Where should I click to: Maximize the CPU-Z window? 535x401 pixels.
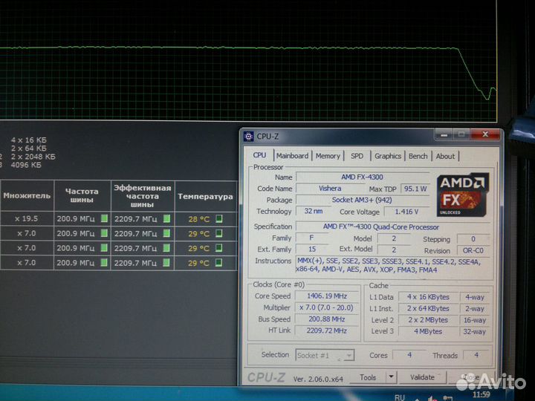(461, 134)
